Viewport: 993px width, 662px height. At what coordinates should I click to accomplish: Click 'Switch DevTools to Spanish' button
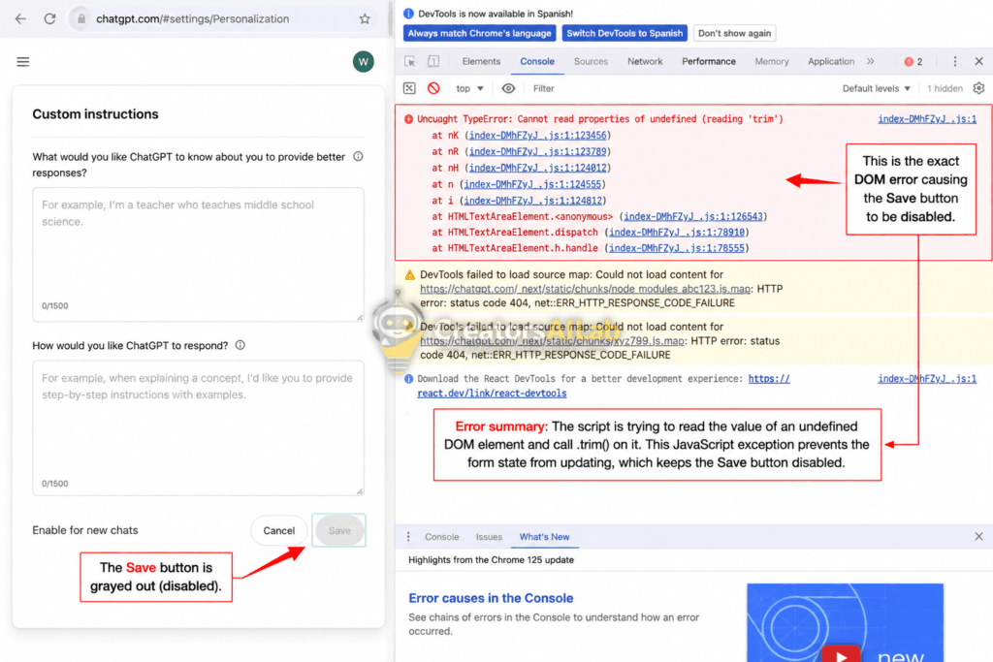click(x=625, y=33)
